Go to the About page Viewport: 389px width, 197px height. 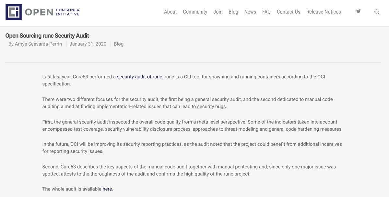(170, 12)
